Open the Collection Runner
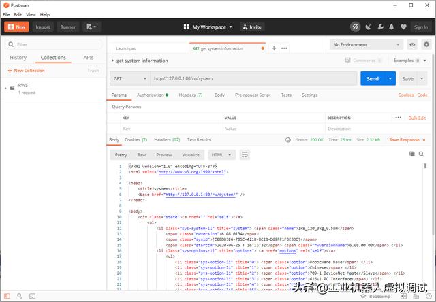The height and width of the screenshot is (302, 436). [68, 27]
